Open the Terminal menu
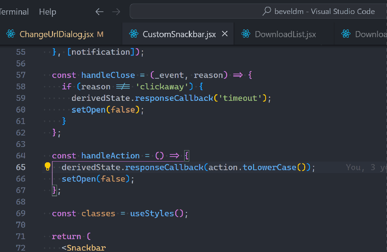The image size is (387, 252). tap(14, 12)
